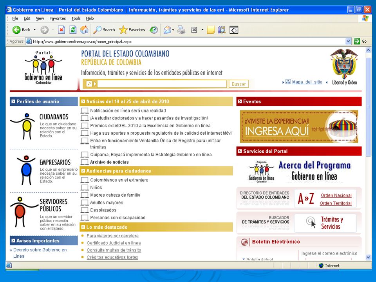Screen dimensions: 376x282
Task: Open the Address bar URL dropdown
Action: pos(349,42)
